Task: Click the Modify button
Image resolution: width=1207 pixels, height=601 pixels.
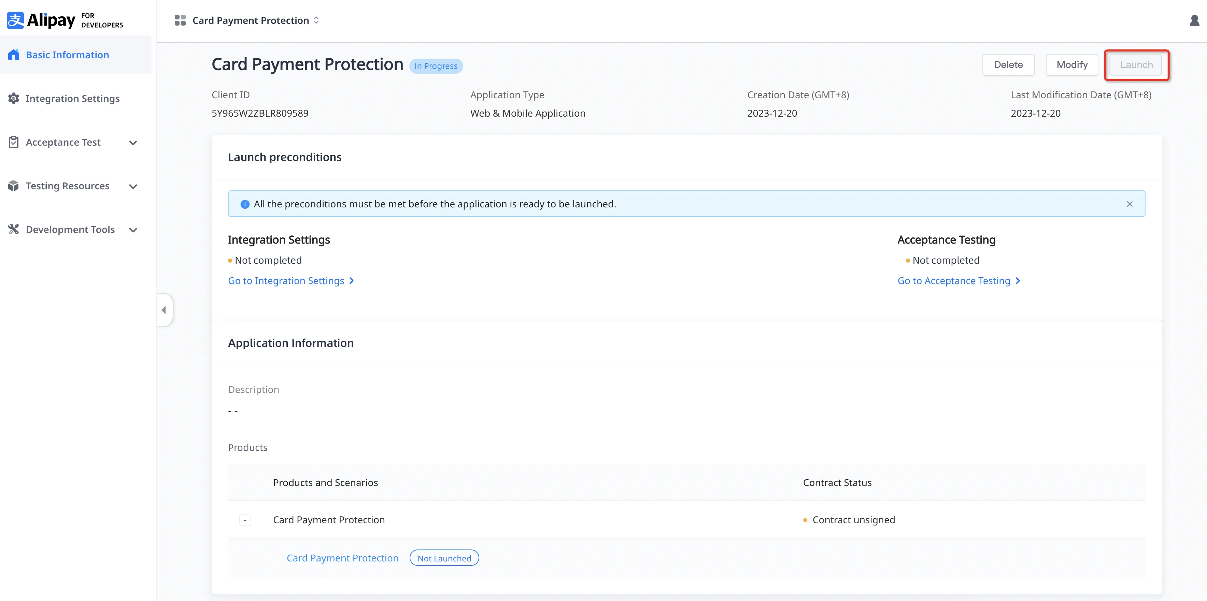Action: 1071,64
